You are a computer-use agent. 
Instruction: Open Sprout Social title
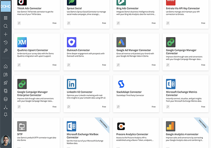(74, 8)
